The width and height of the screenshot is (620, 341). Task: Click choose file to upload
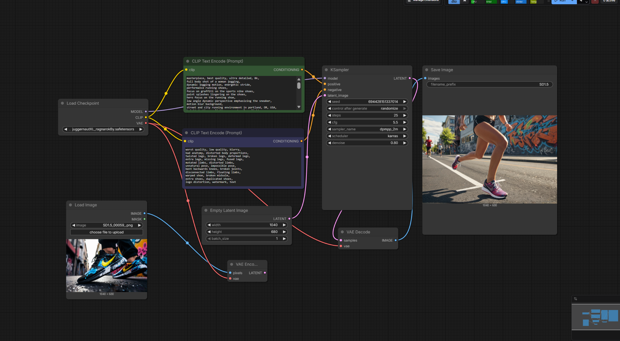(107, 232)
